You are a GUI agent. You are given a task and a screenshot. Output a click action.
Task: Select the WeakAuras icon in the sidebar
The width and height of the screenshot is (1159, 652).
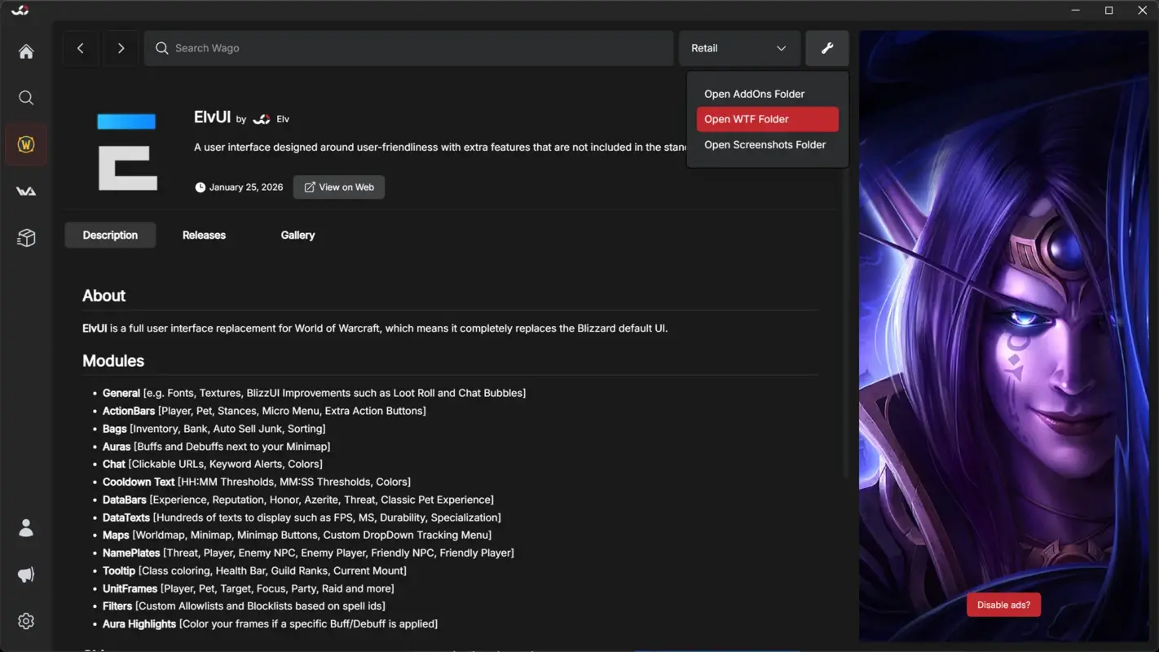coord(25,190)
